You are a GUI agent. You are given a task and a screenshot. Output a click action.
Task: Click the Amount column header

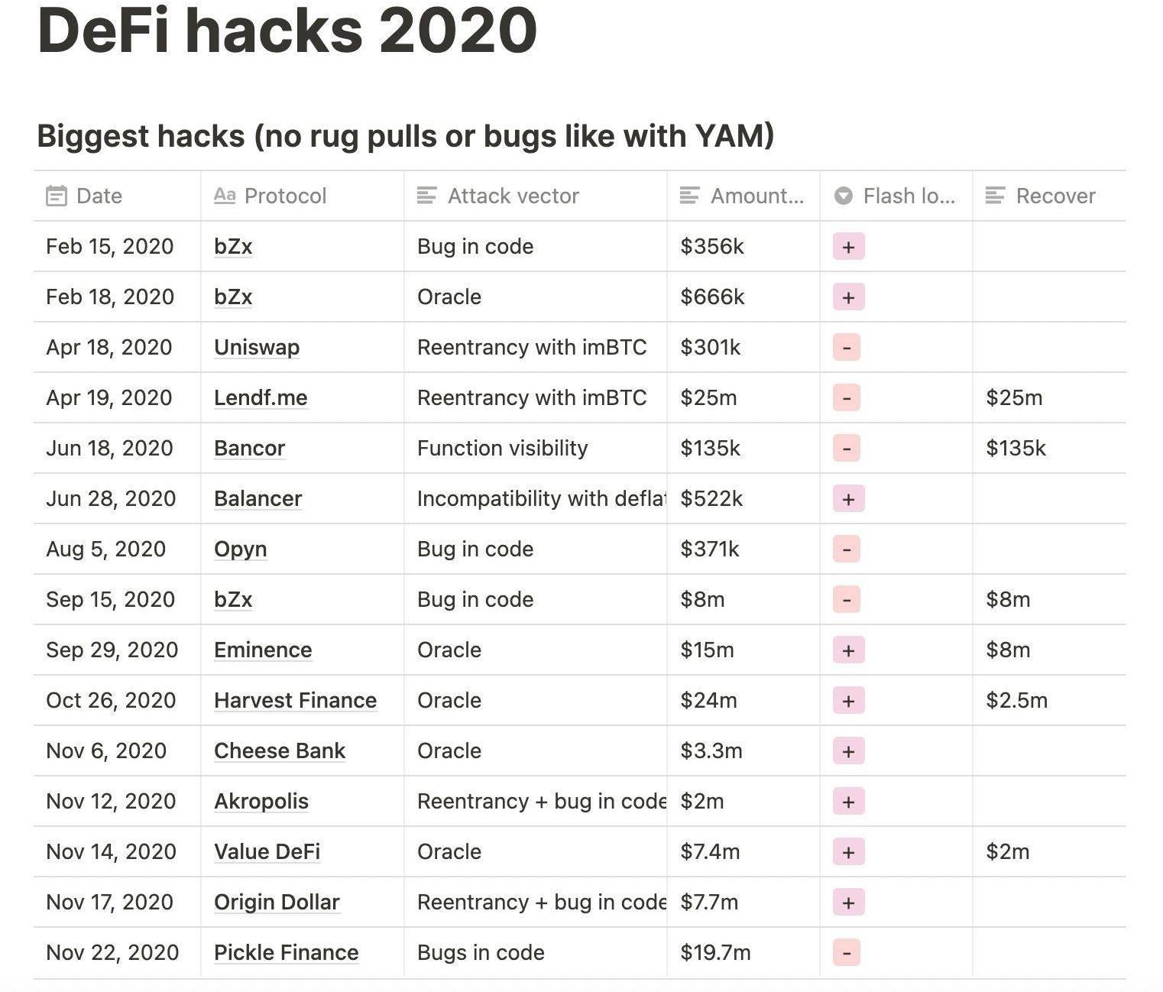(x=756, y=196)
